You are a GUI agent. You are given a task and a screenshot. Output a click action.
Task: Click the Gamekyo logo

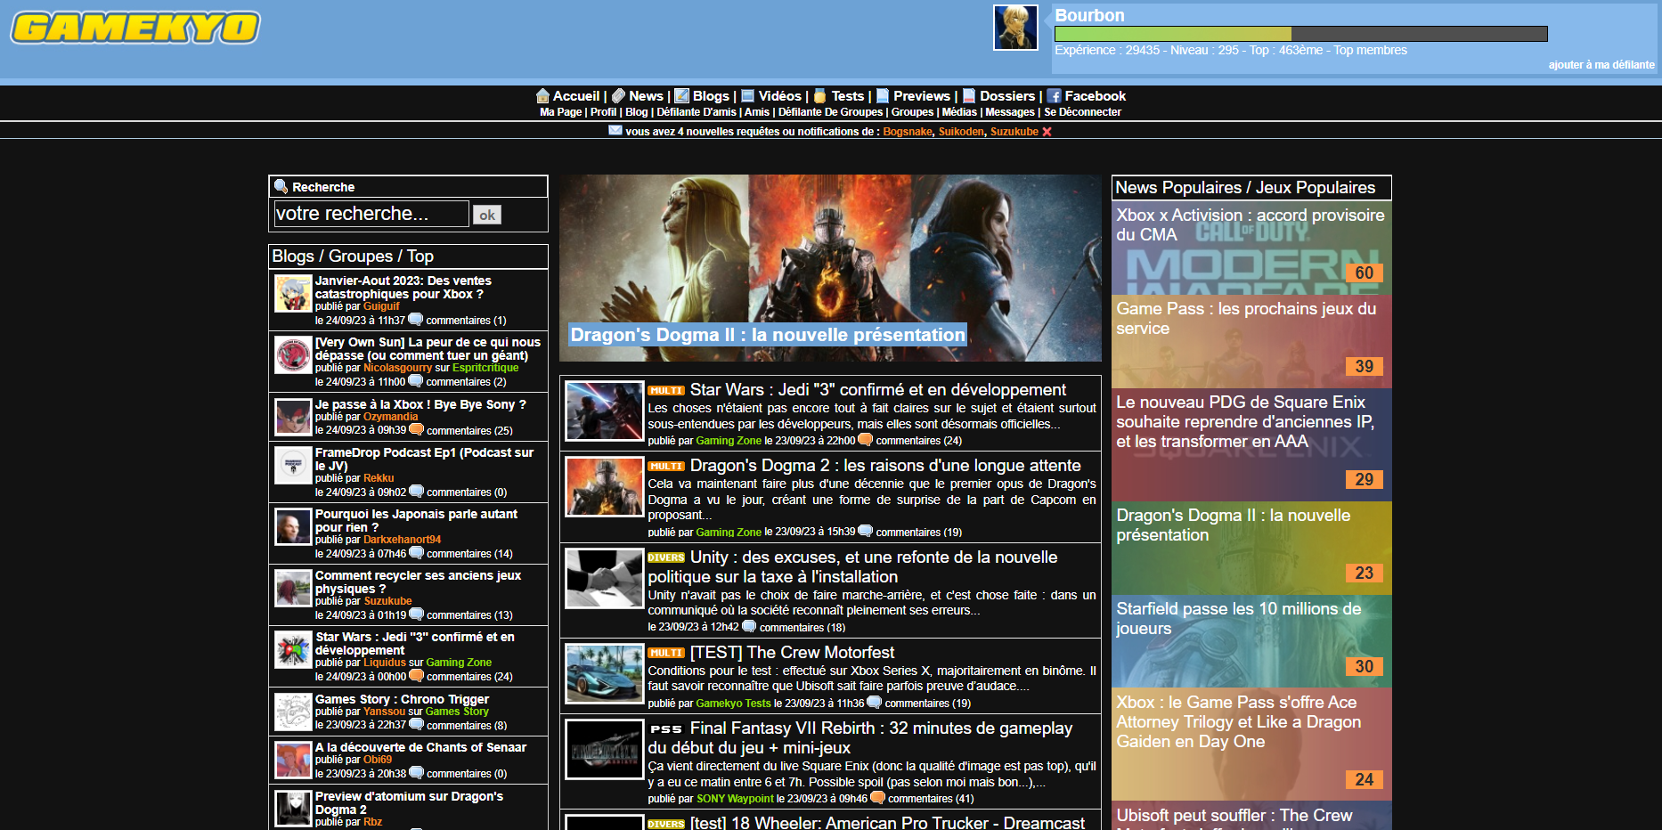pos(135,28)
